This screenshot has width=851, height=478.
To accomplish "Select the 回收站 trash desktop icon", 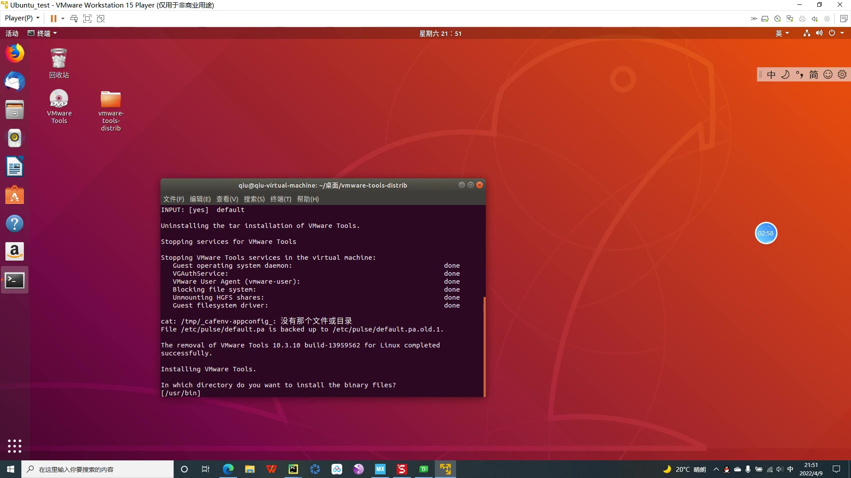I will coord(59,63).
